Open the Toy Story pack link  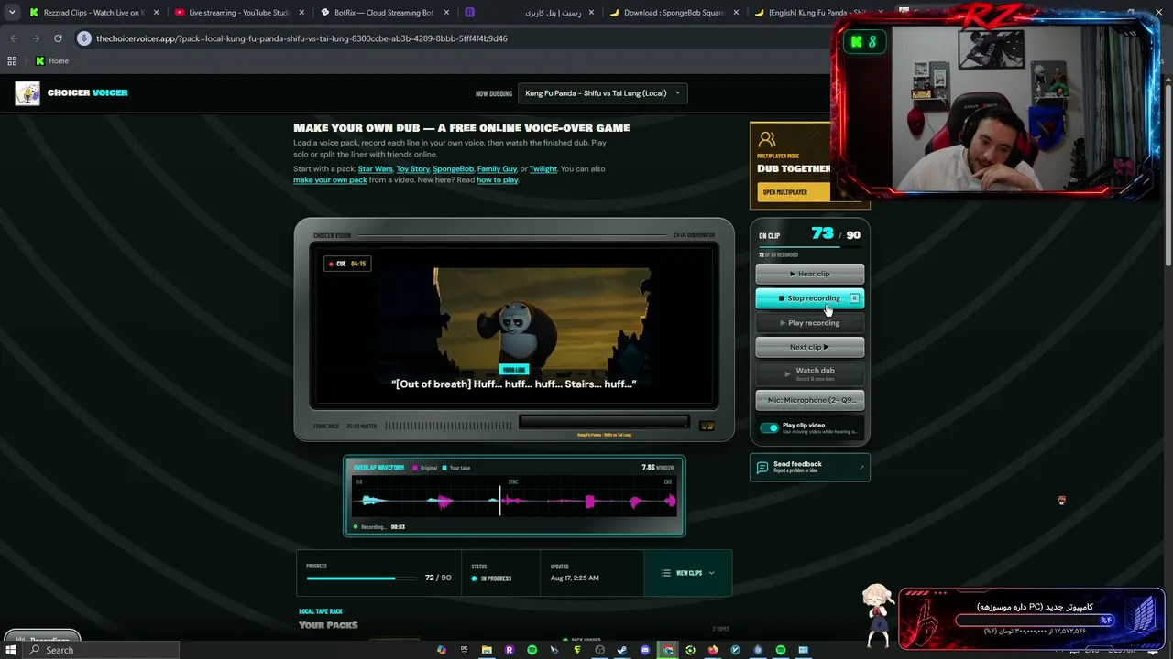pos(412,169)
